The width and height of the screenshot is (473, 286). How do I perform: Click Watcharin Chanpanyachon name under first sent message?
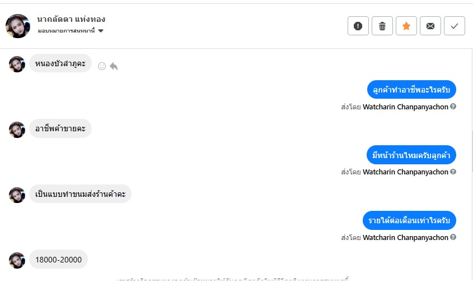(405, 107)
